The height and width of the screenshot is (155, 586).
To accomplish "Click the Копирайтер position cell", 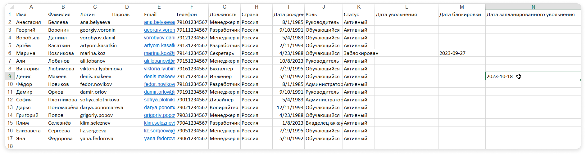I will [x=225, y=107].
